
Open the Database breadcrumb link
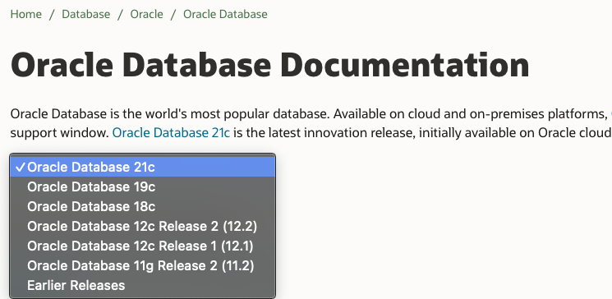point(86,15)
